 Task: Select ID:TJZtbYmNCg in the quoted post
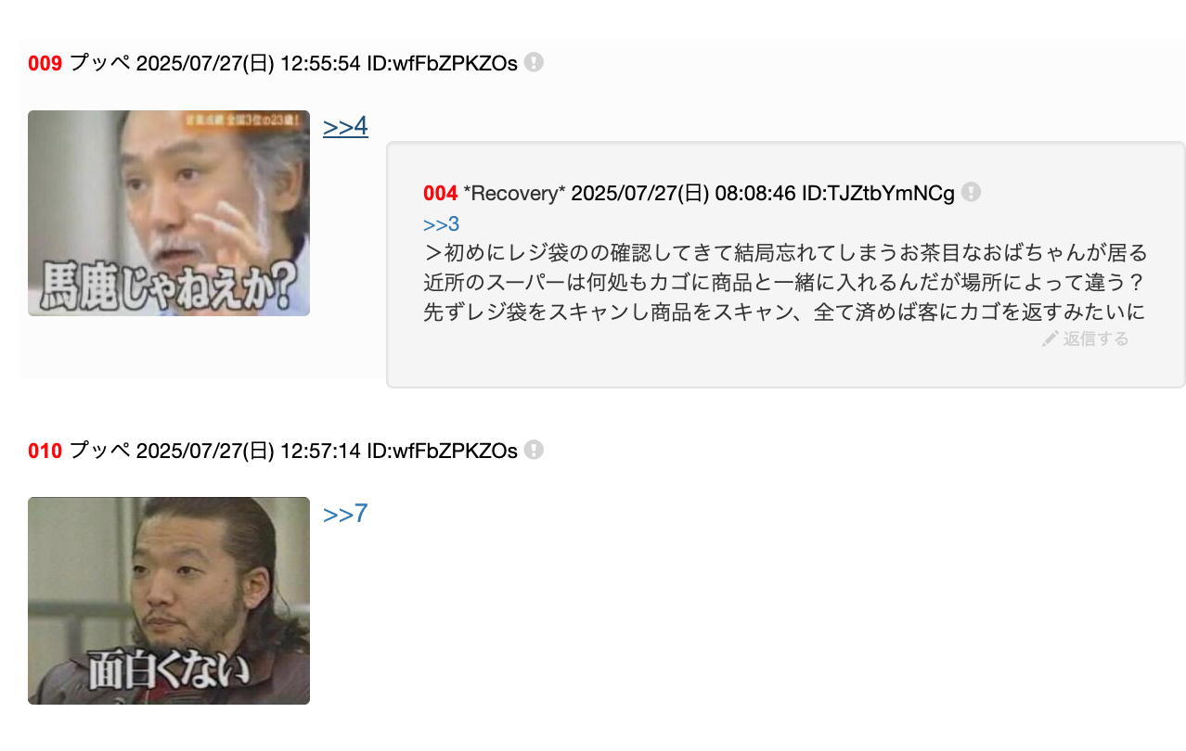(x=878, y=193)
